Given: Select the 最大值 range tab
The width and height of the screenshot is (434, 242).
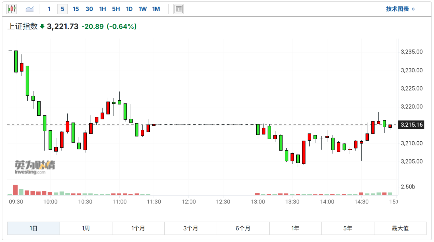Looking at the screenshot, I should point(400,228).
